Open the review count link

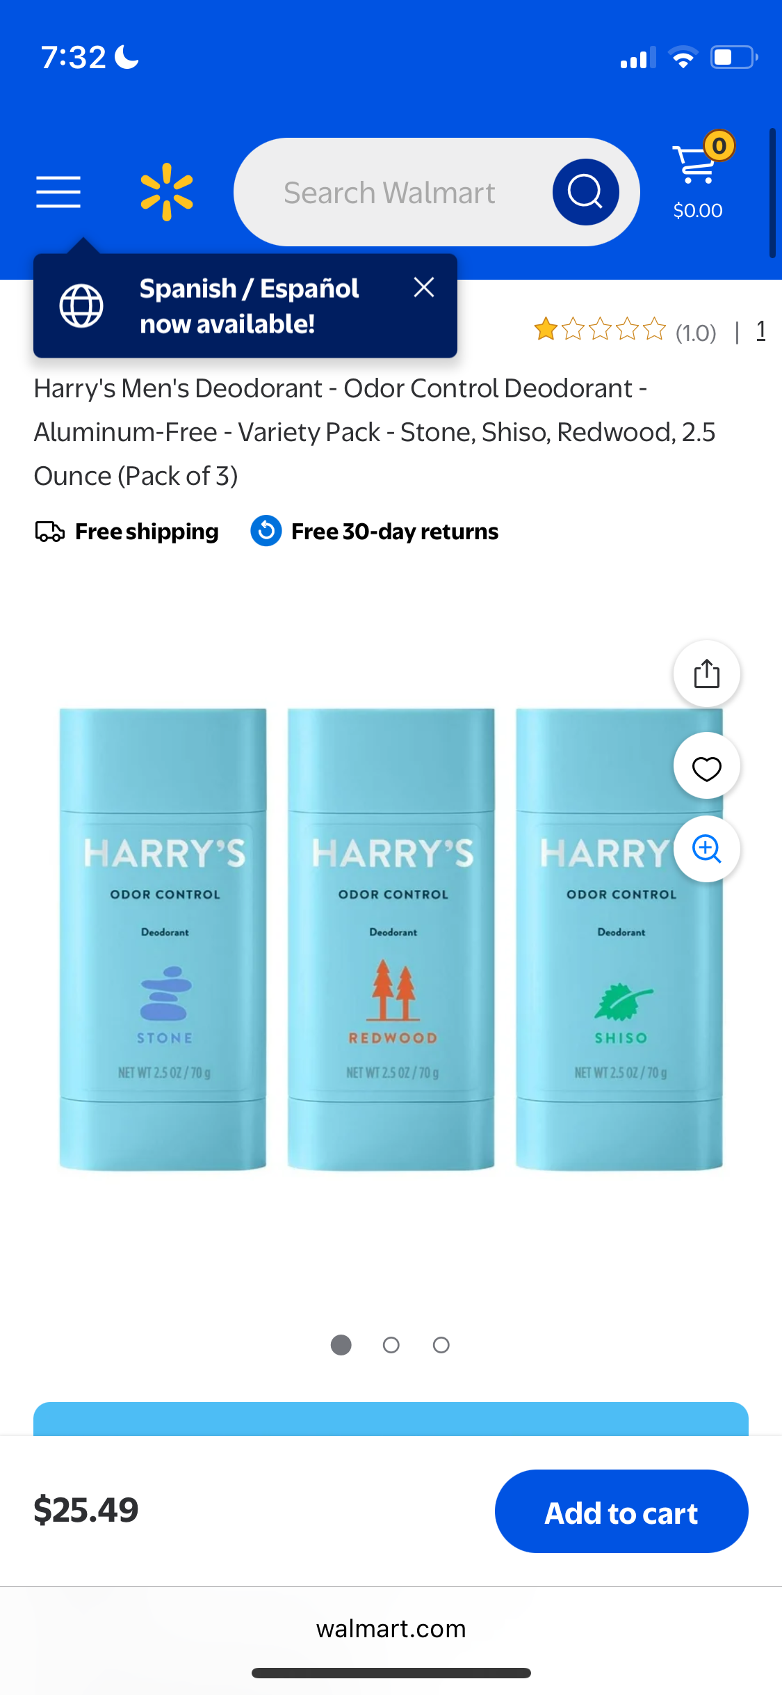761,330
